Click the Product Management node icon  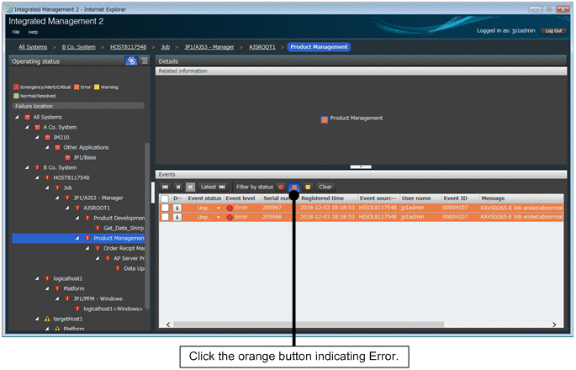point(325,119)
